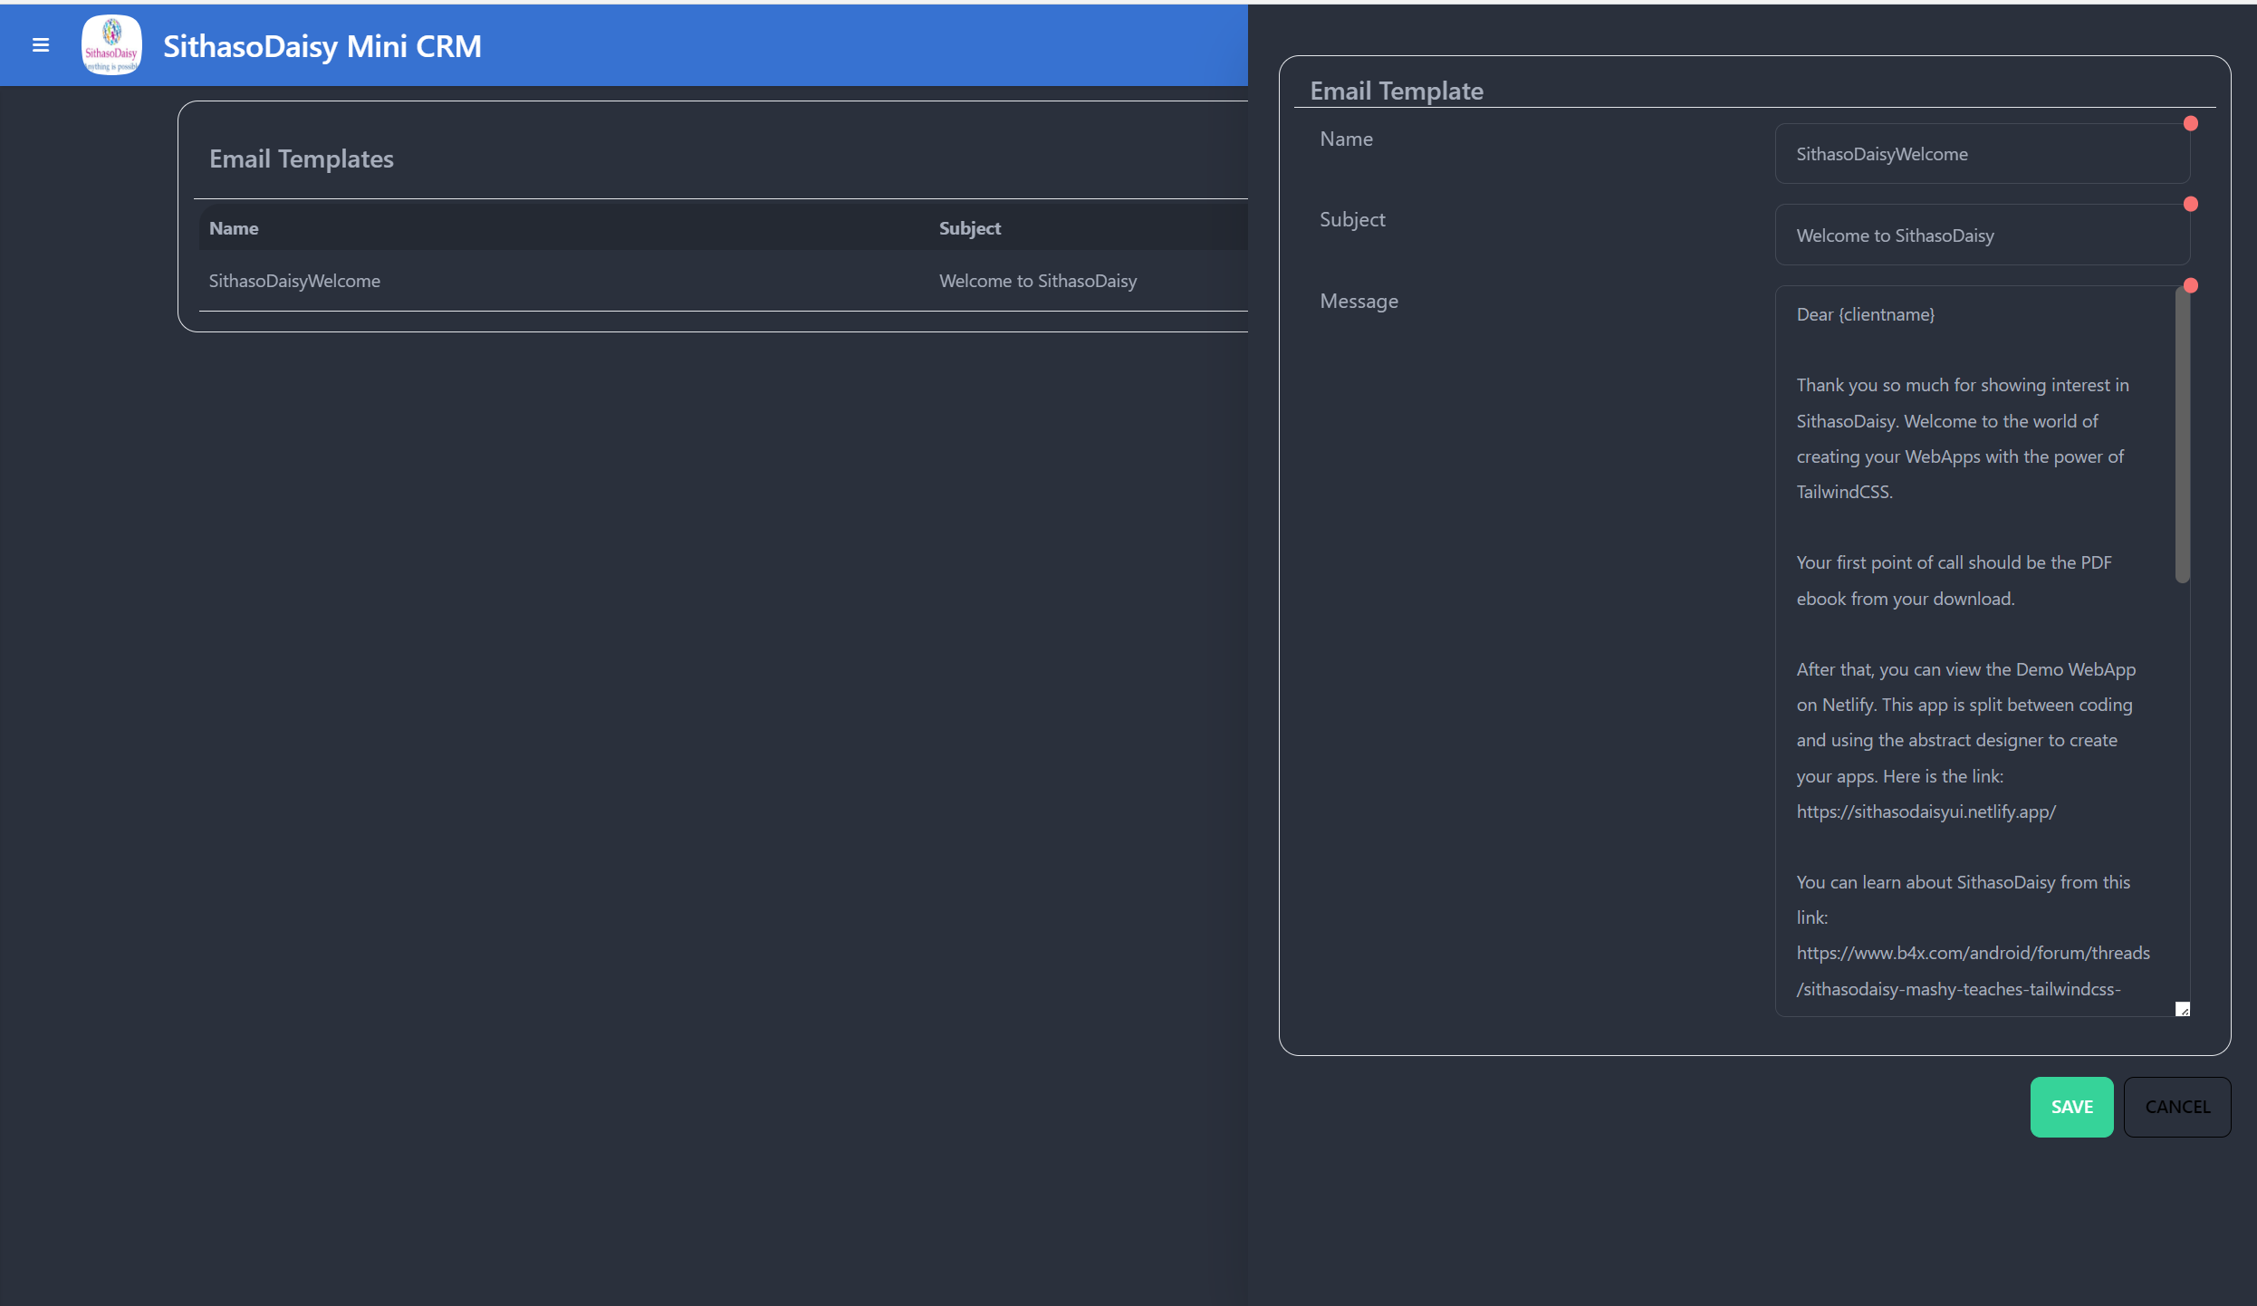Click red required dot on Message field
This screenshot has width=2257, height=1306.
[2190, 286]
